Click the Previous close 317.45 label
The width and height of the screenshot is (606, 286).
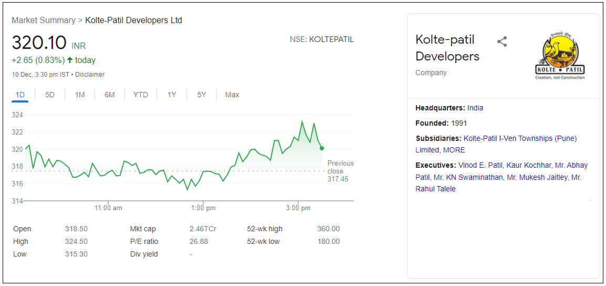pos(340,171)
